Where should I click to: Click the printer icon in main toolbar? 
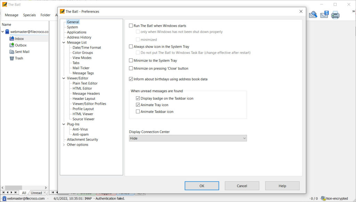335,15
